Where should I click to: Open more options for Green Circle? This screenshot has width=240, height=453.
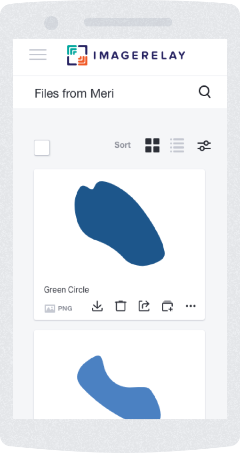click(191, 306)
